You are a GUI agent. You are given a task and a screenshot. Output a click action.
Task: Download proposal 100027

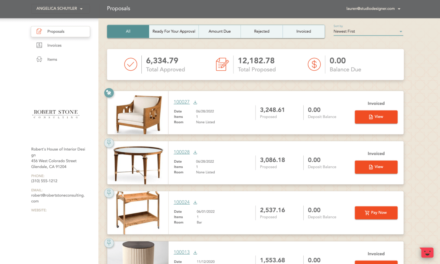click(195, 102)
